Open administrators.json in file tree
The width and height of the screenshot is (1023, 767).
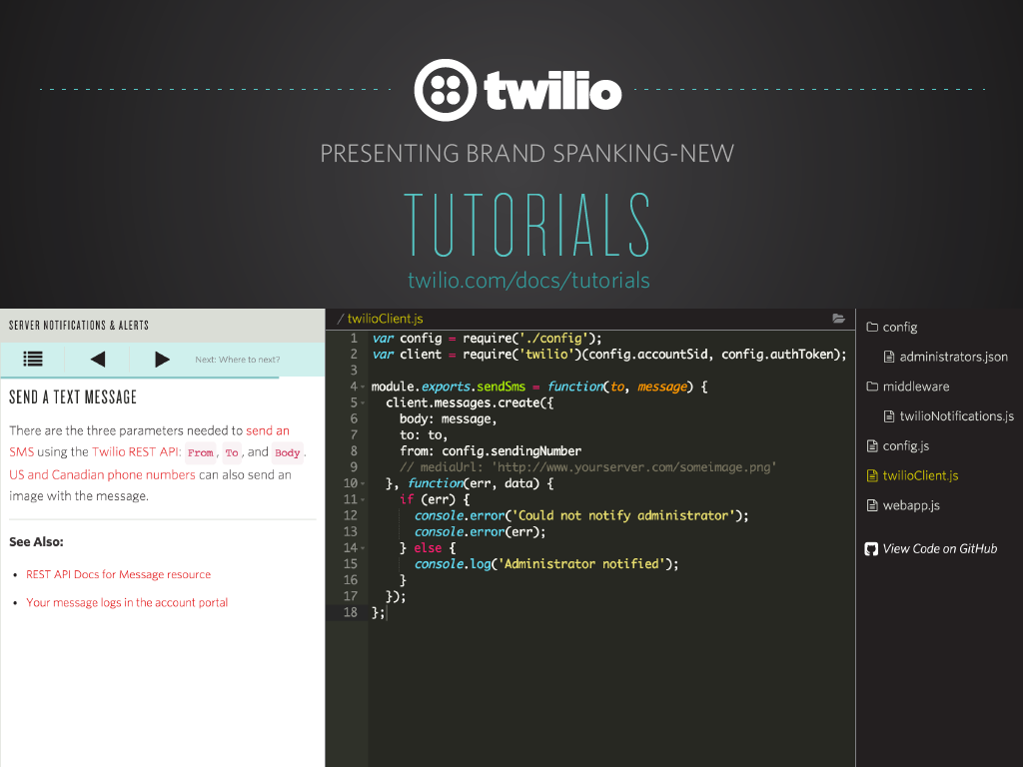coord(946,357)
